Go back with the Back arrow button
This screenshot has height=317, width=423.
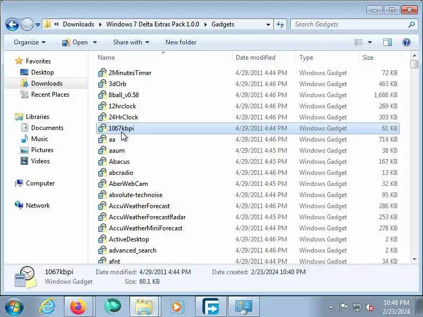click(12, 24)
